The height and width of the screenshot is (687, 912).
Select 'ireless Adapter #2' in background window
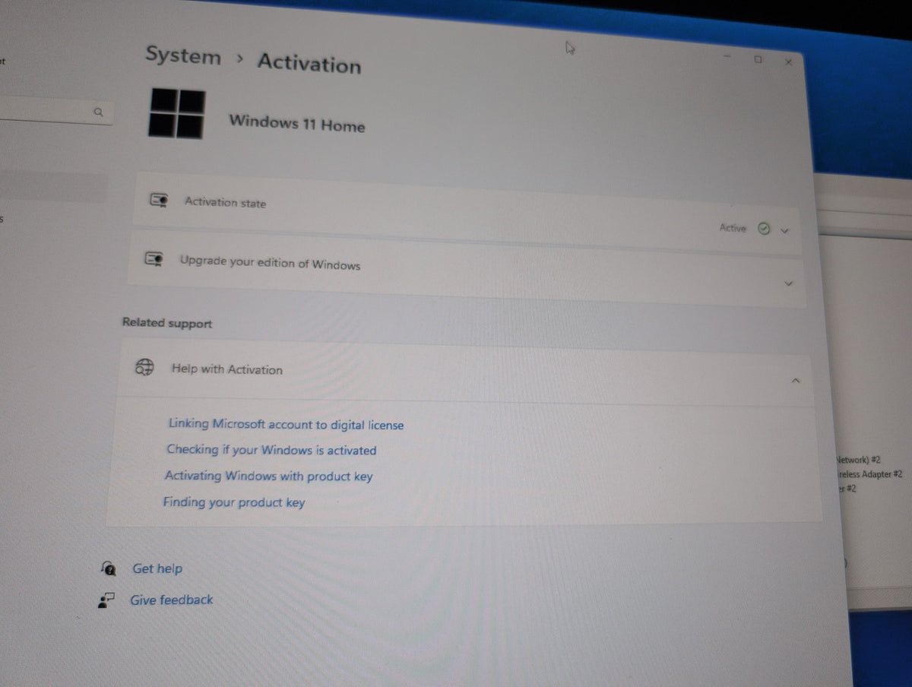pyautogui.click(x=869, y=473)
